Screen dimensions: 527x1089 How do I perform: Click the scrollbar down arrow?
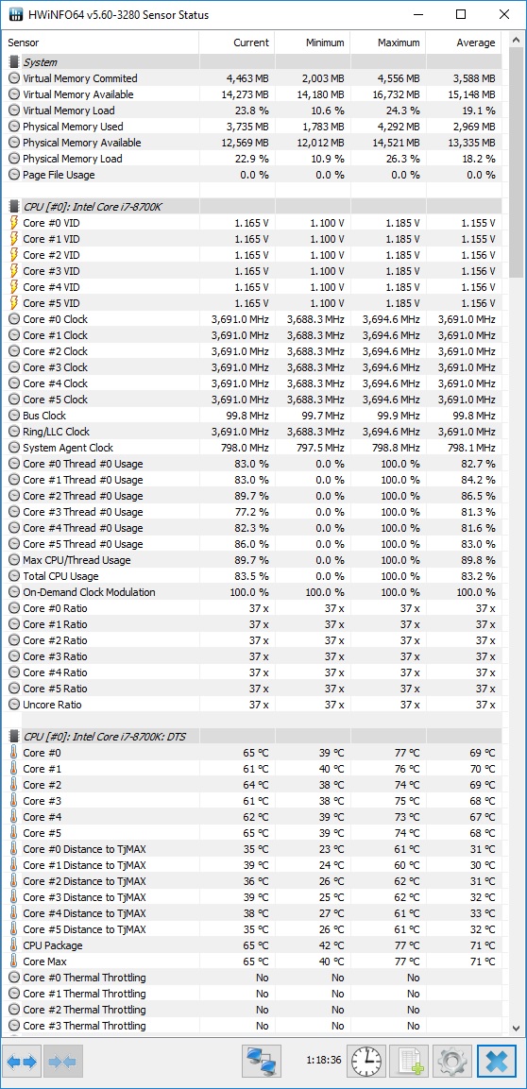tap(516, 1028)
